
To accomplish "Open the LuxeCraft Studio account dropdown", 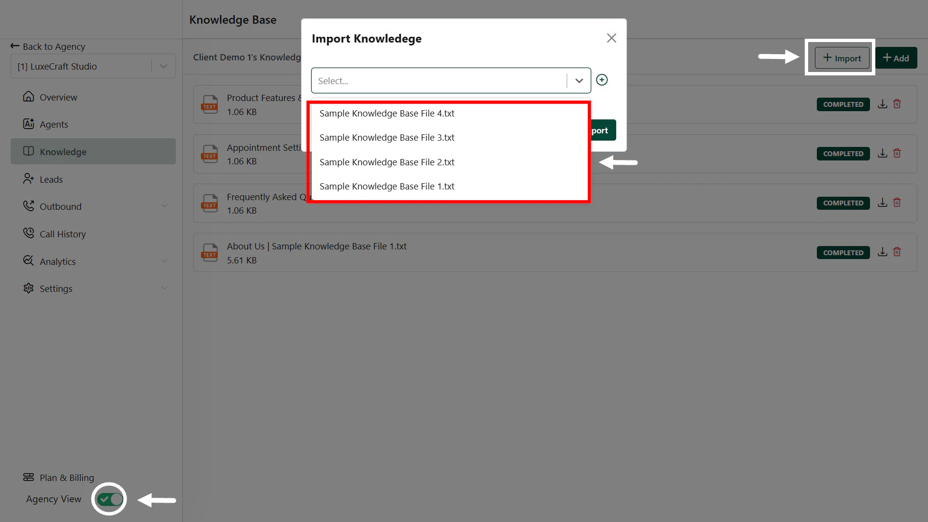I will point(164,66).
